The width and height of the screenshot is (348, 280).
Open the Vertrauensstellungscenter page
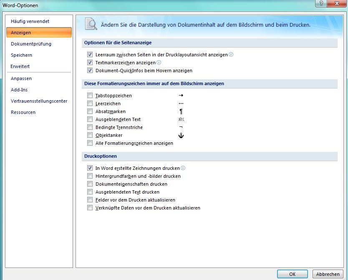[39, 101]
